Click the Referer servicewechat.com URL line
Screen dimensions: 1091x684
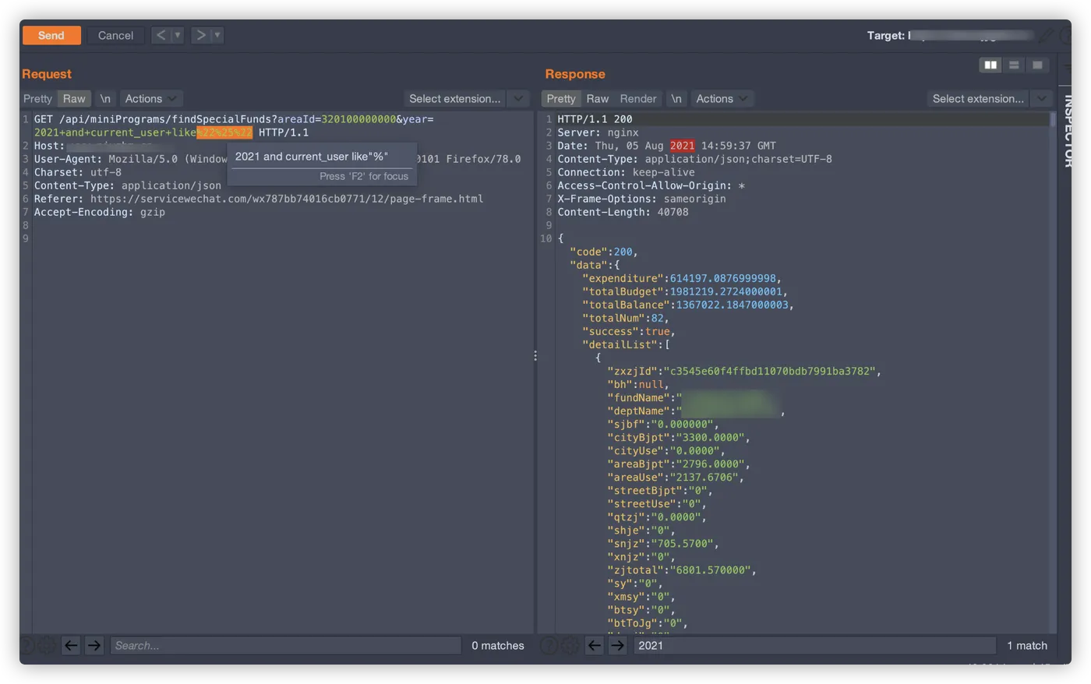[x=259, y=199]
